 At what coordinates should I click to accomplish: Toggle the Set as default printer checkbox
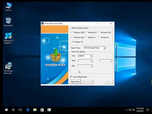pos(71,77)
